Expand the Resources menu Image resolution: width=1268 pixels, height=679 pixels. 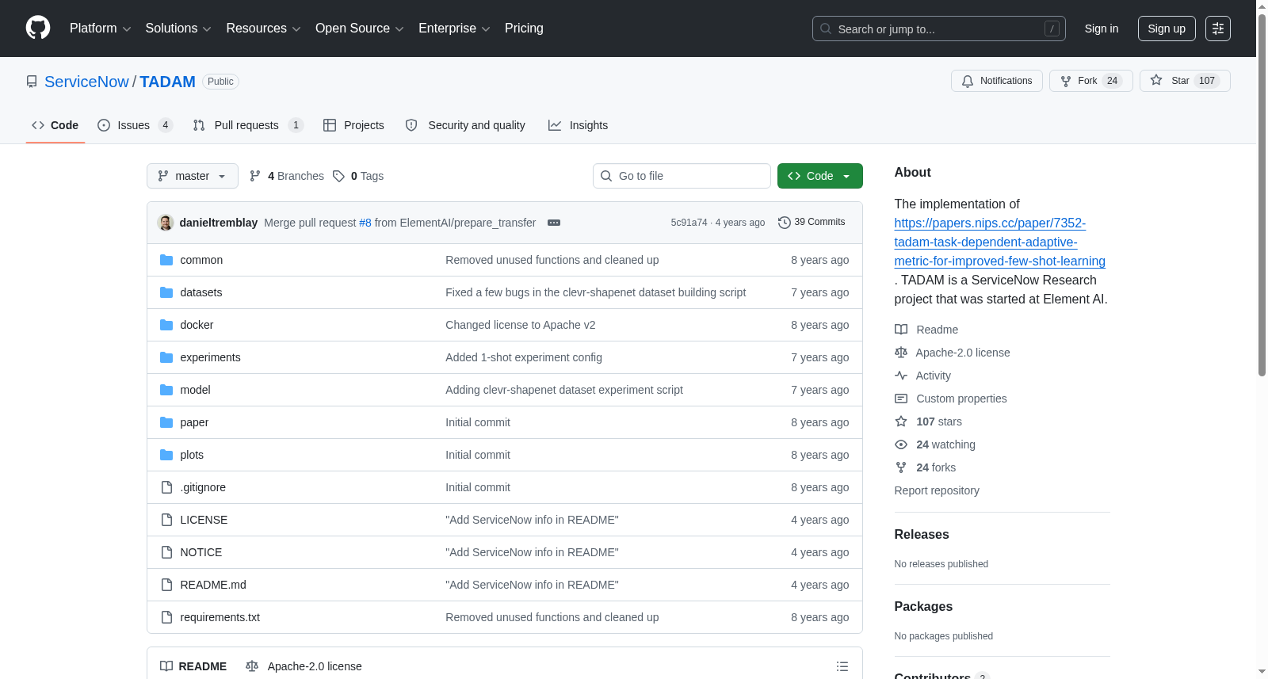point(264,29)
